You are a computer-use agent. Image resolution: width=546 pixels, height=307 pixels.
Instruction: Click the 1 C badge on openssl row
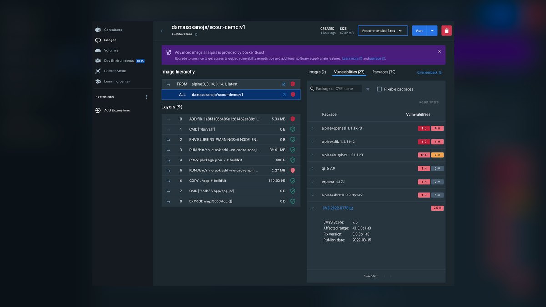pos(424,128)
